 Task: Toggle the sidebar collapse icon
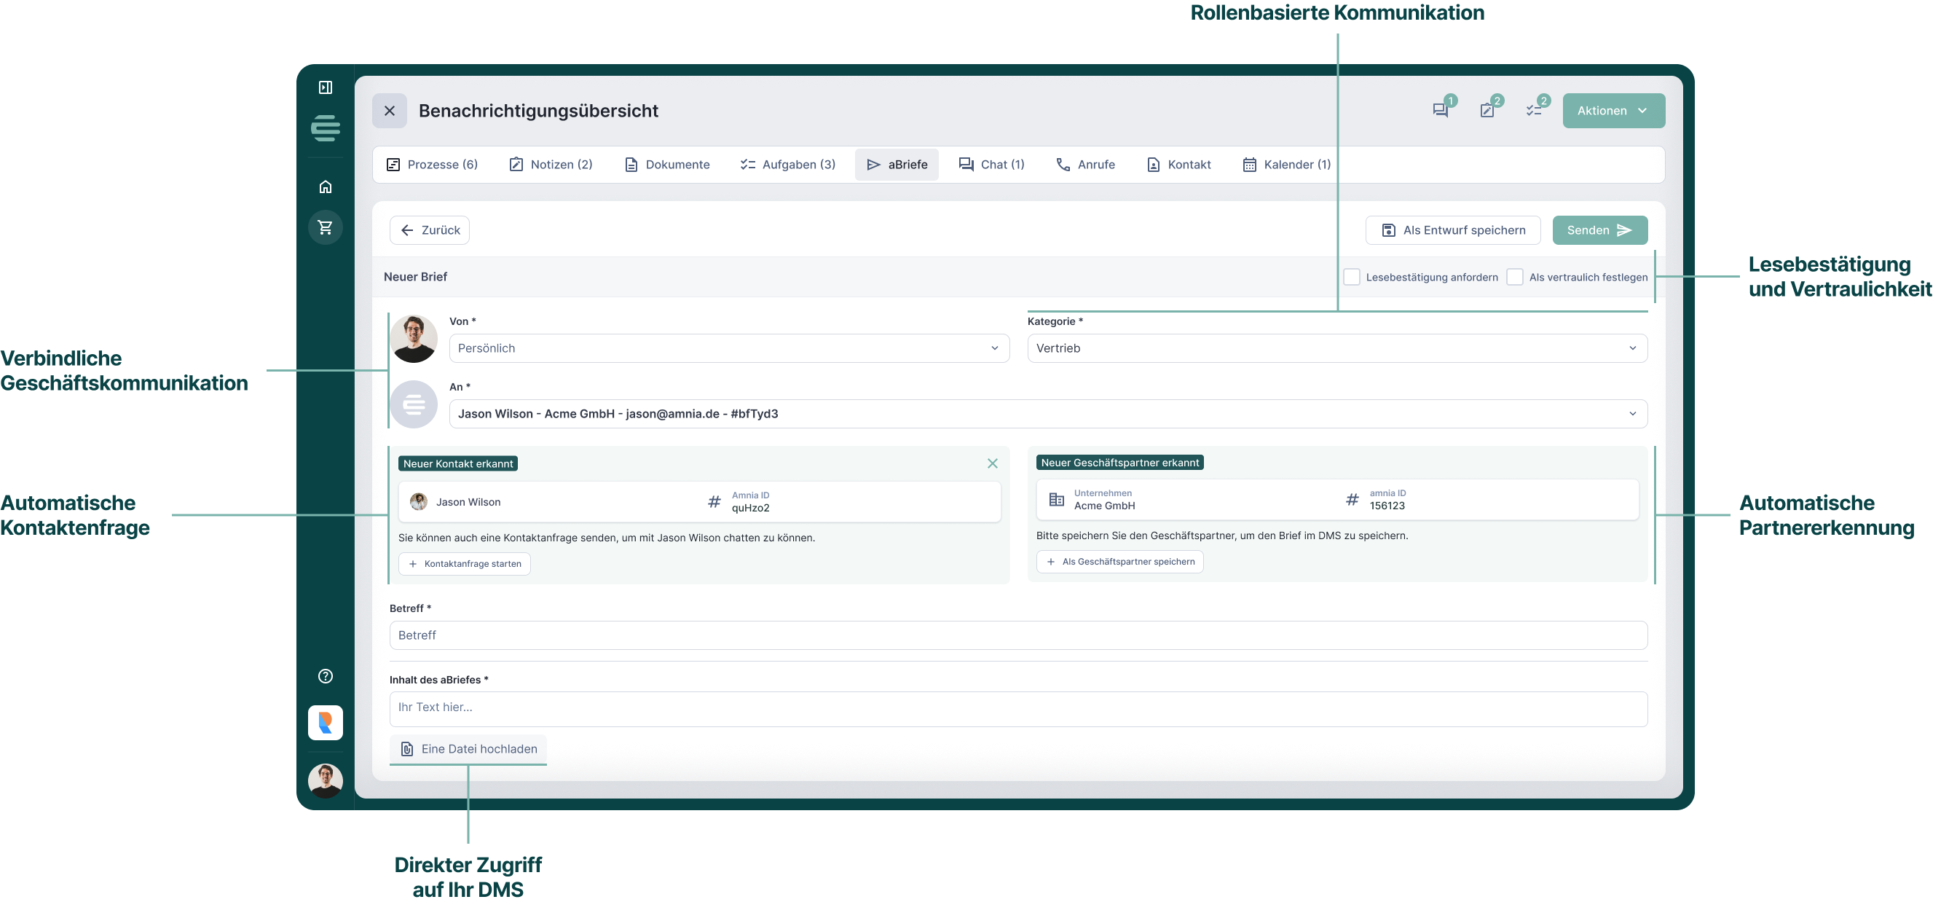pyautogui.click(x=326, y=87)
